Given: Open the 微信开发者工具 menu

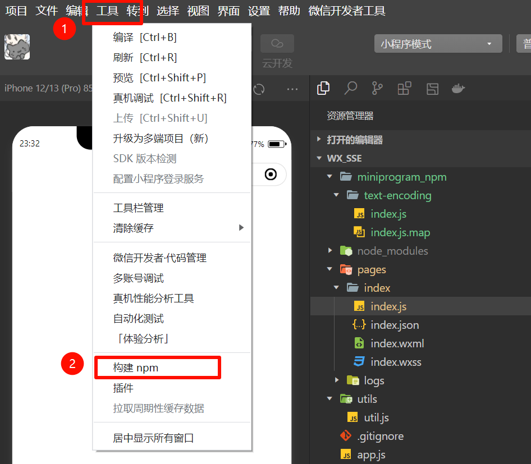Looking at the screenshot, I should pos(347,11).
